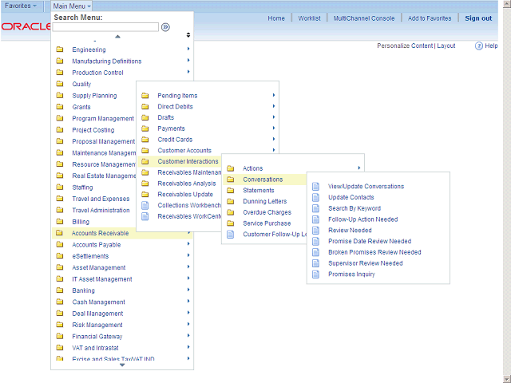The image size is (511, 383).
Task: Expand the Pending Items submenu arrow
Action: click(274, 96)
